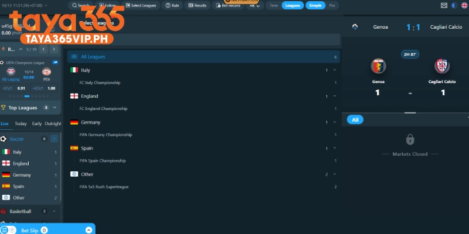Click the soccer ball icon in the sidebar

pos(4,139)
